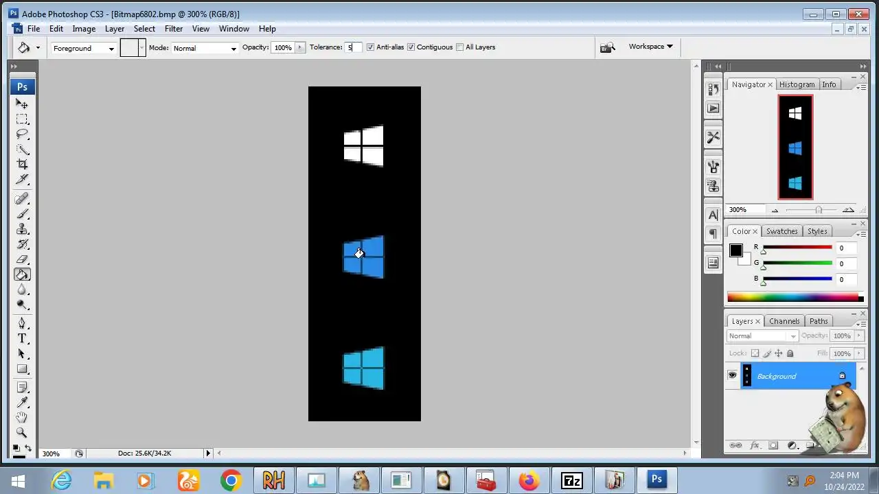Open the Tool Presets panel icon
Viewport: 879px width, 494px height.
pyautogui.click(x=713, y=137)
